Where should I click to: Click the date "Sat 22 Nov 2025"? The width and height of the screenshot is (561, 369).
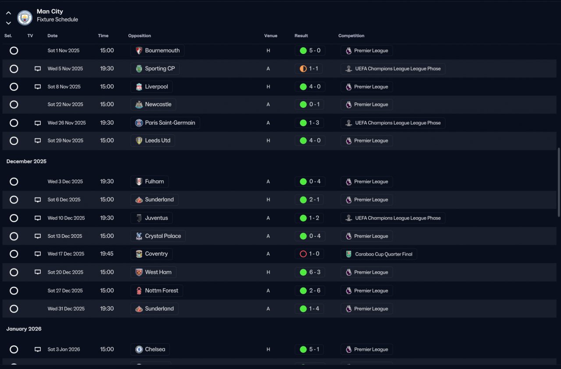coord(65,105)
